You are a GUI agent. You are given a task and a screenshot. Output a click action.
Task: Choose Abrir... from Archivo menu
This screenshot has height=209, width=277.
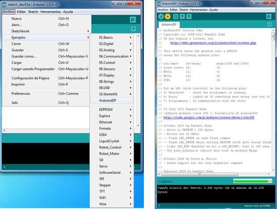(x=46, y=25)
